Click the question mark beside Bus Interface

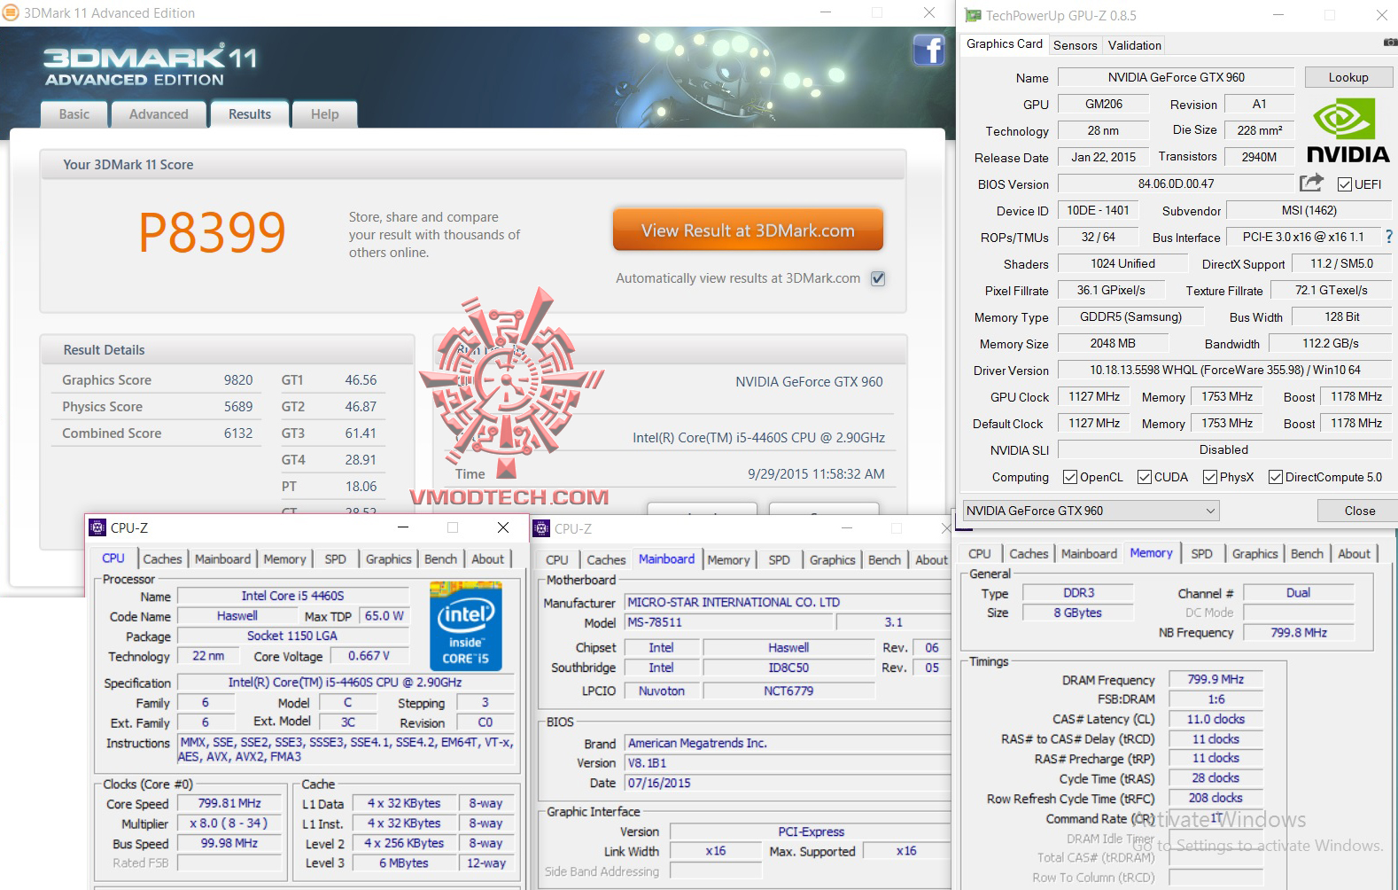pyautogui.click(x=1388, y=237)
